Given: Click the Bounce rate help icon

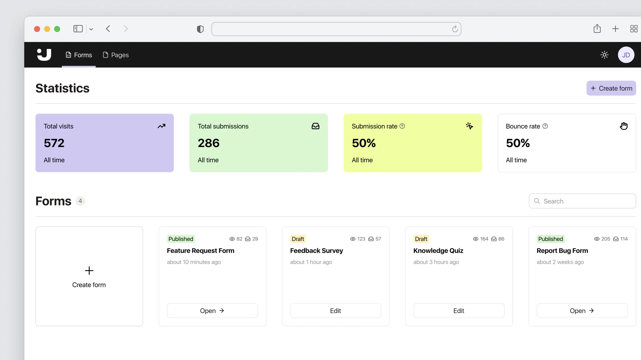Looking at the screenshot, I should pyautogui.click(x=545, y=126).
